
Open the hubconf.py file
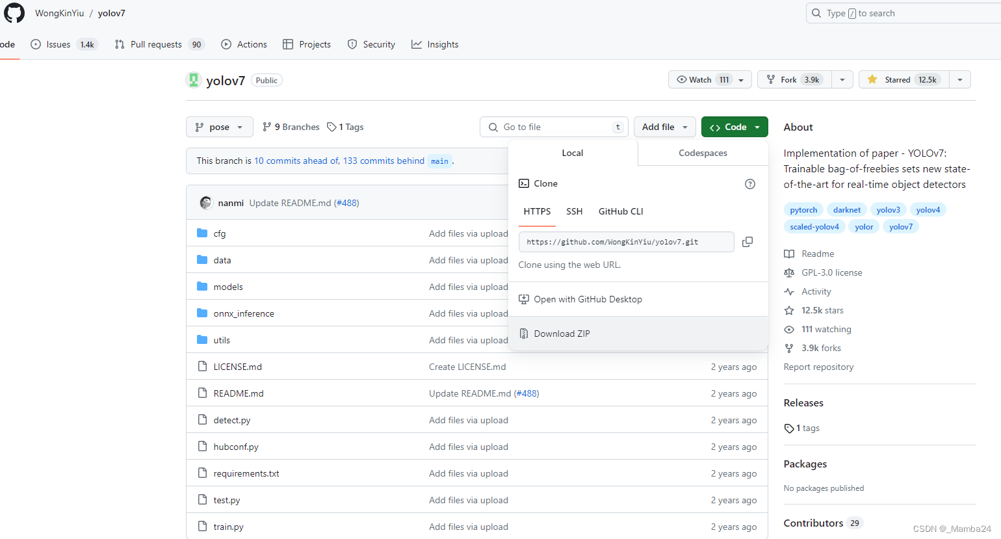click(x=236, y=447)
